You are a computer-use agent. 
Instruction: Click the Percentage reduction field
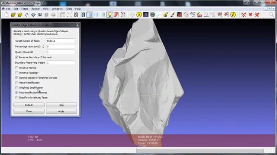(61, 46)
